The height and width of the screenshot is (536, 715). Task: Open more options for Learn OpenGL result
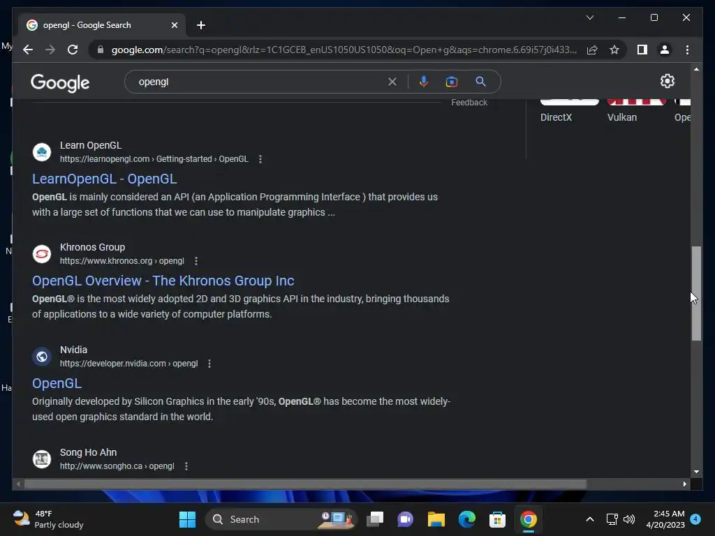(260, 159)
